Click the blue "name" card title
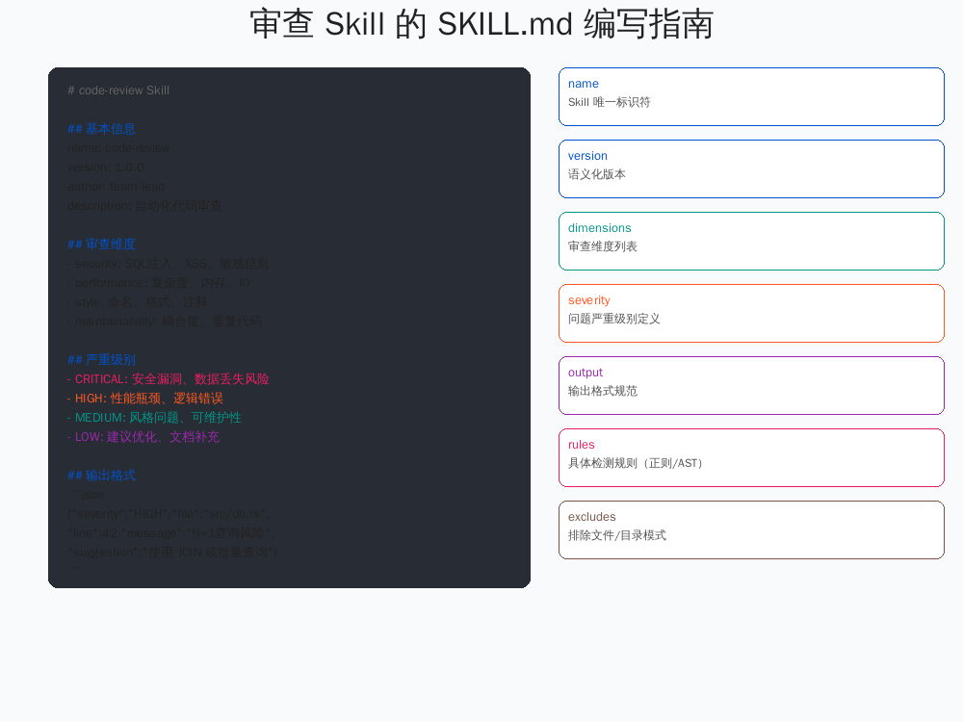 pos(584,84)
